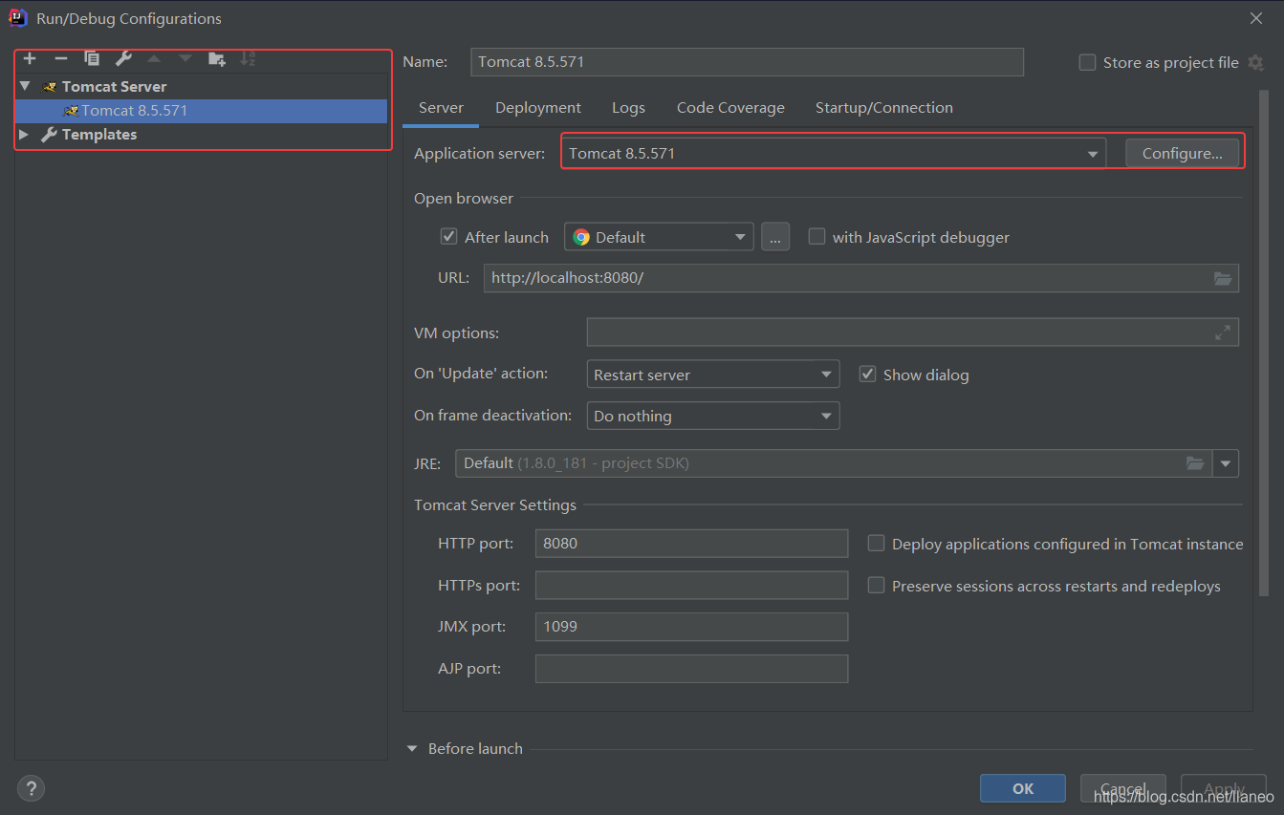This screenshot has width=1284, height=815.
Task: Click the Name input field
Action: 747,62
